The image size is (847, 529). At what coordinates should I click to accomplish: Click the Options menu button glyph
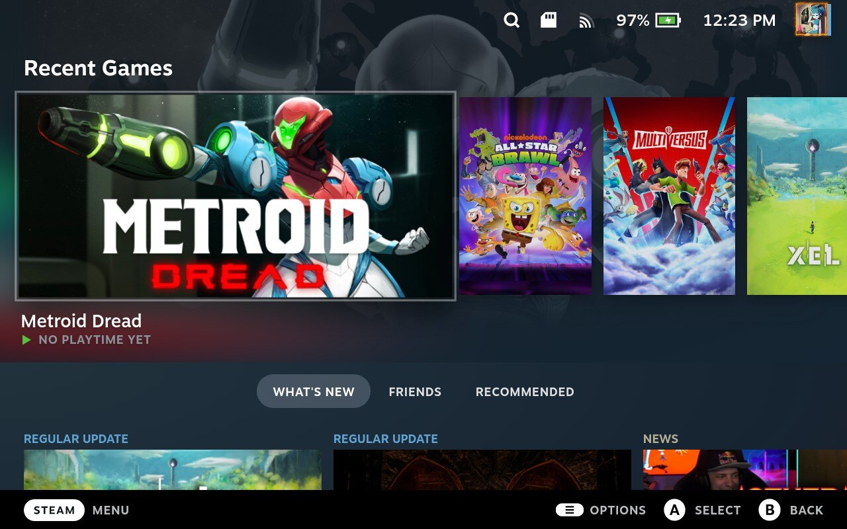point(569,510)
